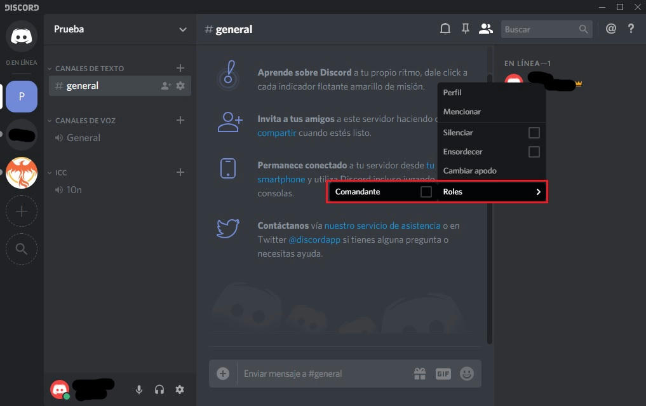Open Prueba server dropdown menu
646x406 pixels.
(x=182, y=29)
